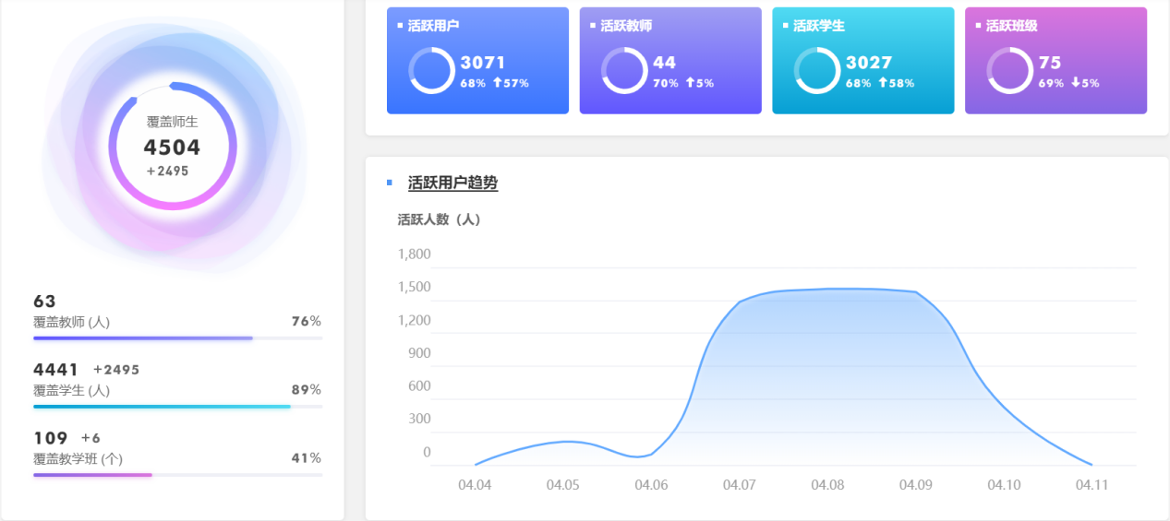1170x521 pixels.
Task: Click the 覆盖教师 76% progress bar
Action: 177,338
